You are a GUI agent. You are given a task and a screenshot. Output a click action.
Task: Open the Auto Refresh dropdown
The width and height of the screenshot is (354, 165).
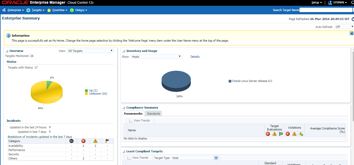[x=344, y=27]
